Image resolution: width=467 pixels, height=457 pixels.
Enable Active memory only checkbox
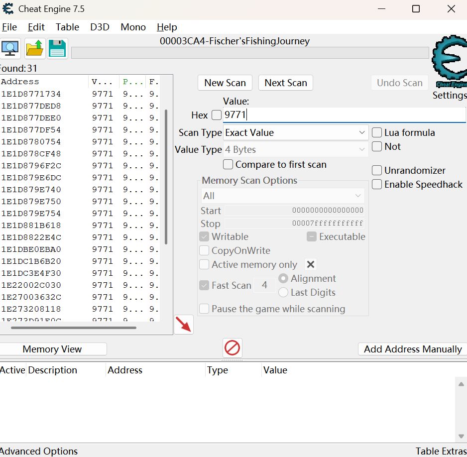click(204, 264)
